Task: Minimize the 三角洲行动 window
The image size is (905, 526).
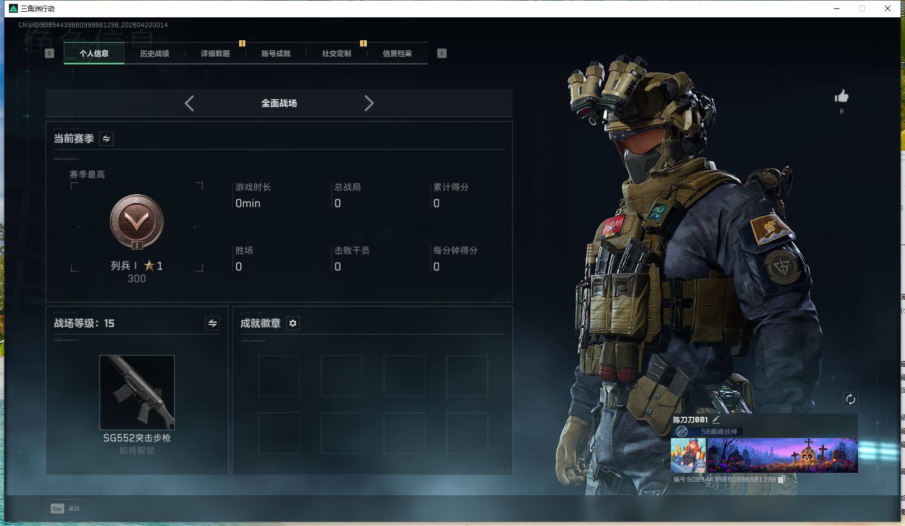Action: 837,8
